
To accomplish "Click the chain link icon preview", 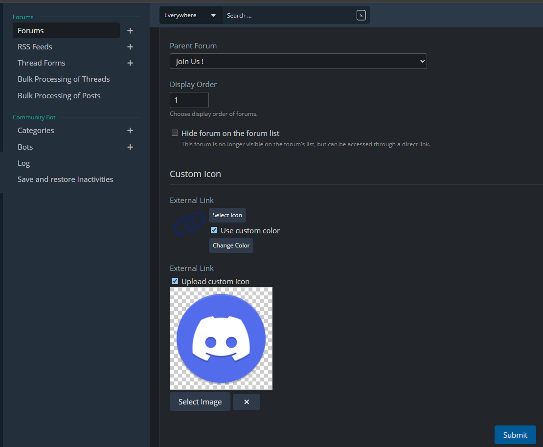I will (189, 224).
